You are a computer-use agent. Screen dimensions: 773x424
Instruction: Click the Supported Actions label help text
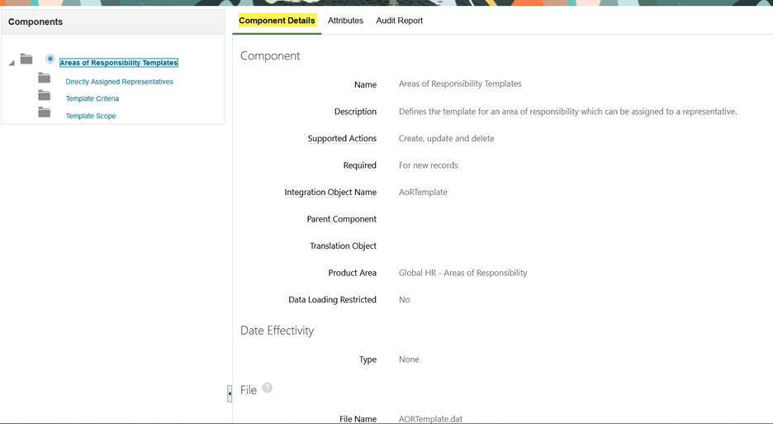click(342, 139)
